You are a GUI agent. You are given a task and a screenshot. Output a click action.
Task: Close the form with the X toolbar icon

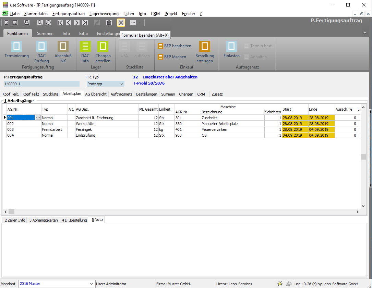click(121, 23)
